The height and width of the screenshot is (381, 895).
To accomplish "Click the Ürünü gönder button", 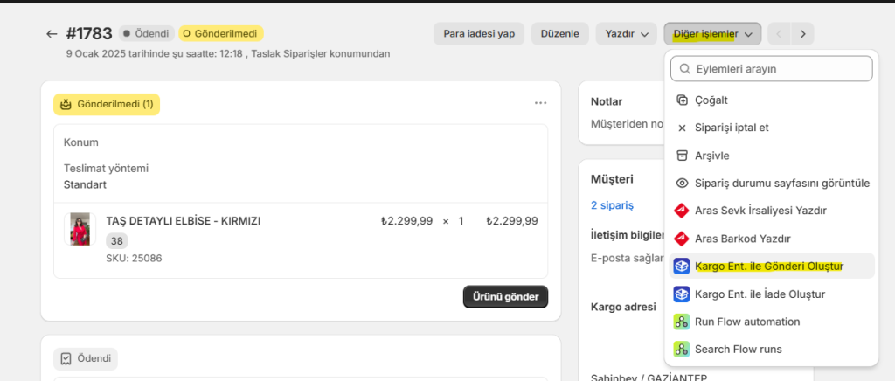I will (x=505, y=297).
